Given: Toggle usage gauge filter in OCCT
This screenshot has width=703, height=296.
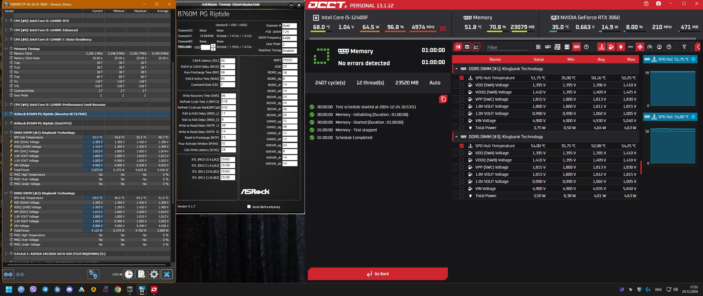Looking at the screenshot, I should tap(659, 47).
